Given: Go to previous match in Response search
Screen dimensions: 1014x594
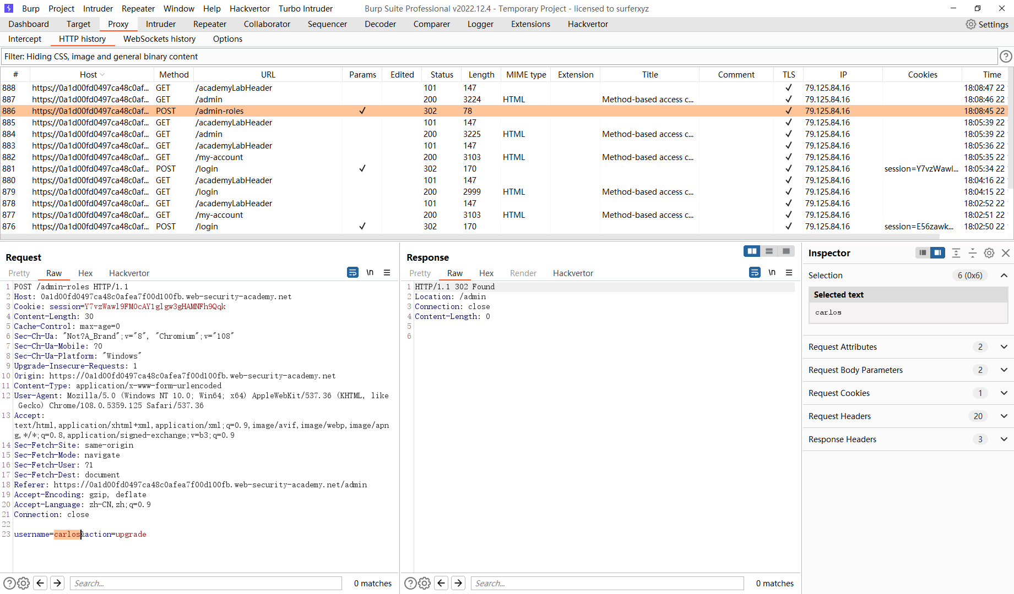Looking at the screenshot, I should point(441,583).
